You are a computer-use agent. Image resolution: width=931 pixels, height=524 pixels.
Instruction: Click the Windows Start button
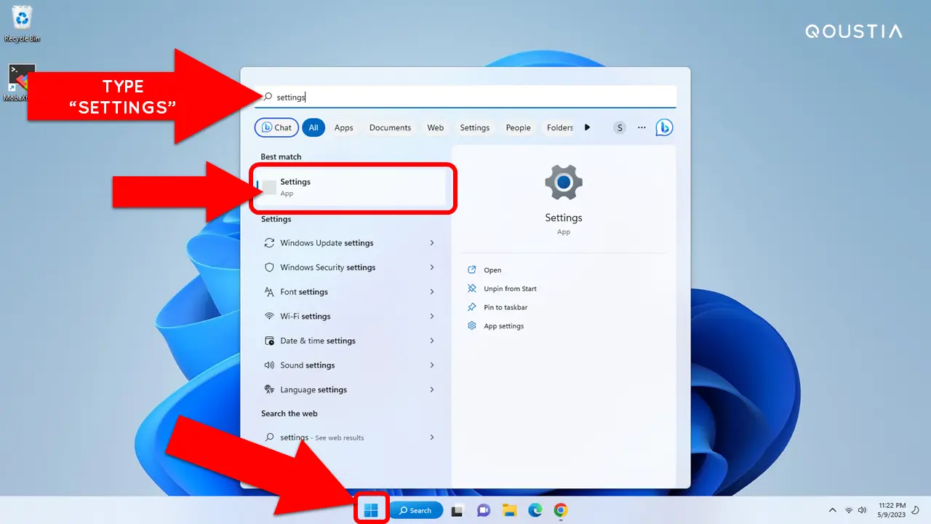tap(371, 510)
